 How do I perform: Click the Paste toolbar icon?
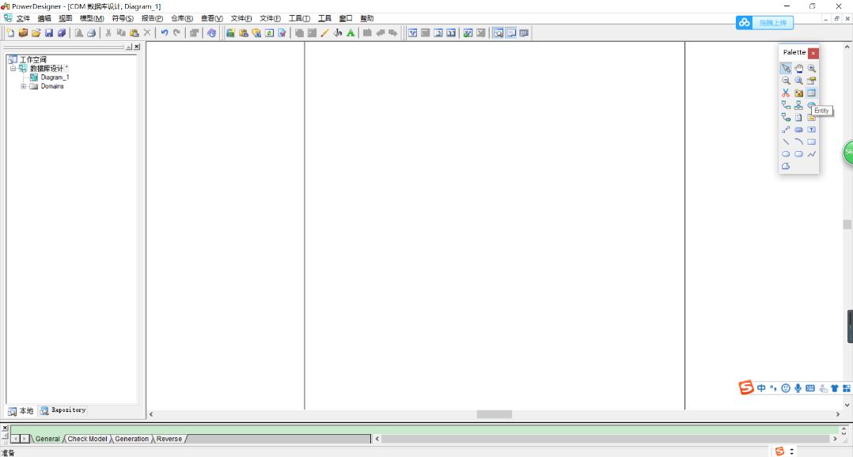click(x=134, y=33)
